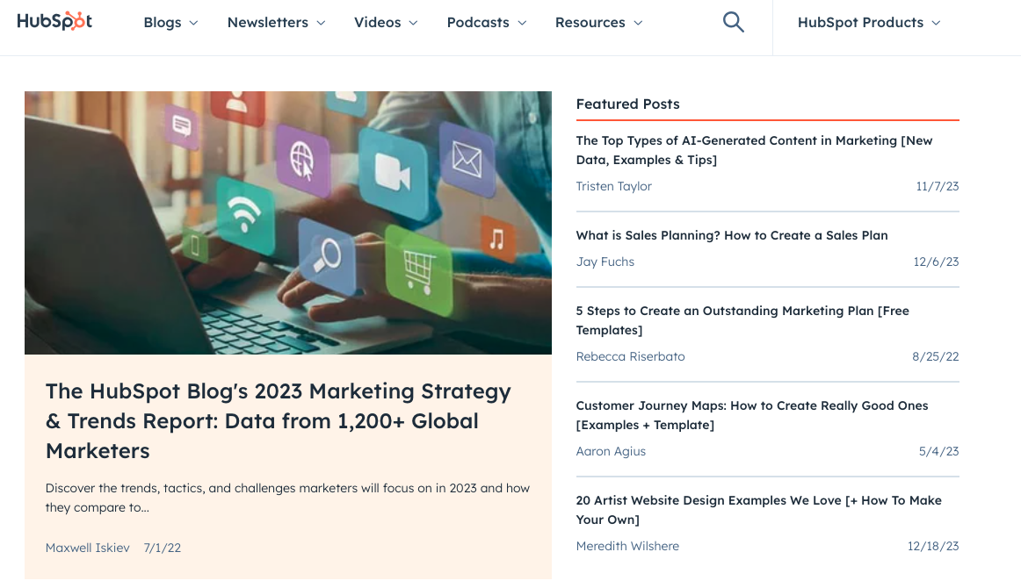Open the search magnifier icon
Screen dimensions: 1021x588
tap(733, 22)
